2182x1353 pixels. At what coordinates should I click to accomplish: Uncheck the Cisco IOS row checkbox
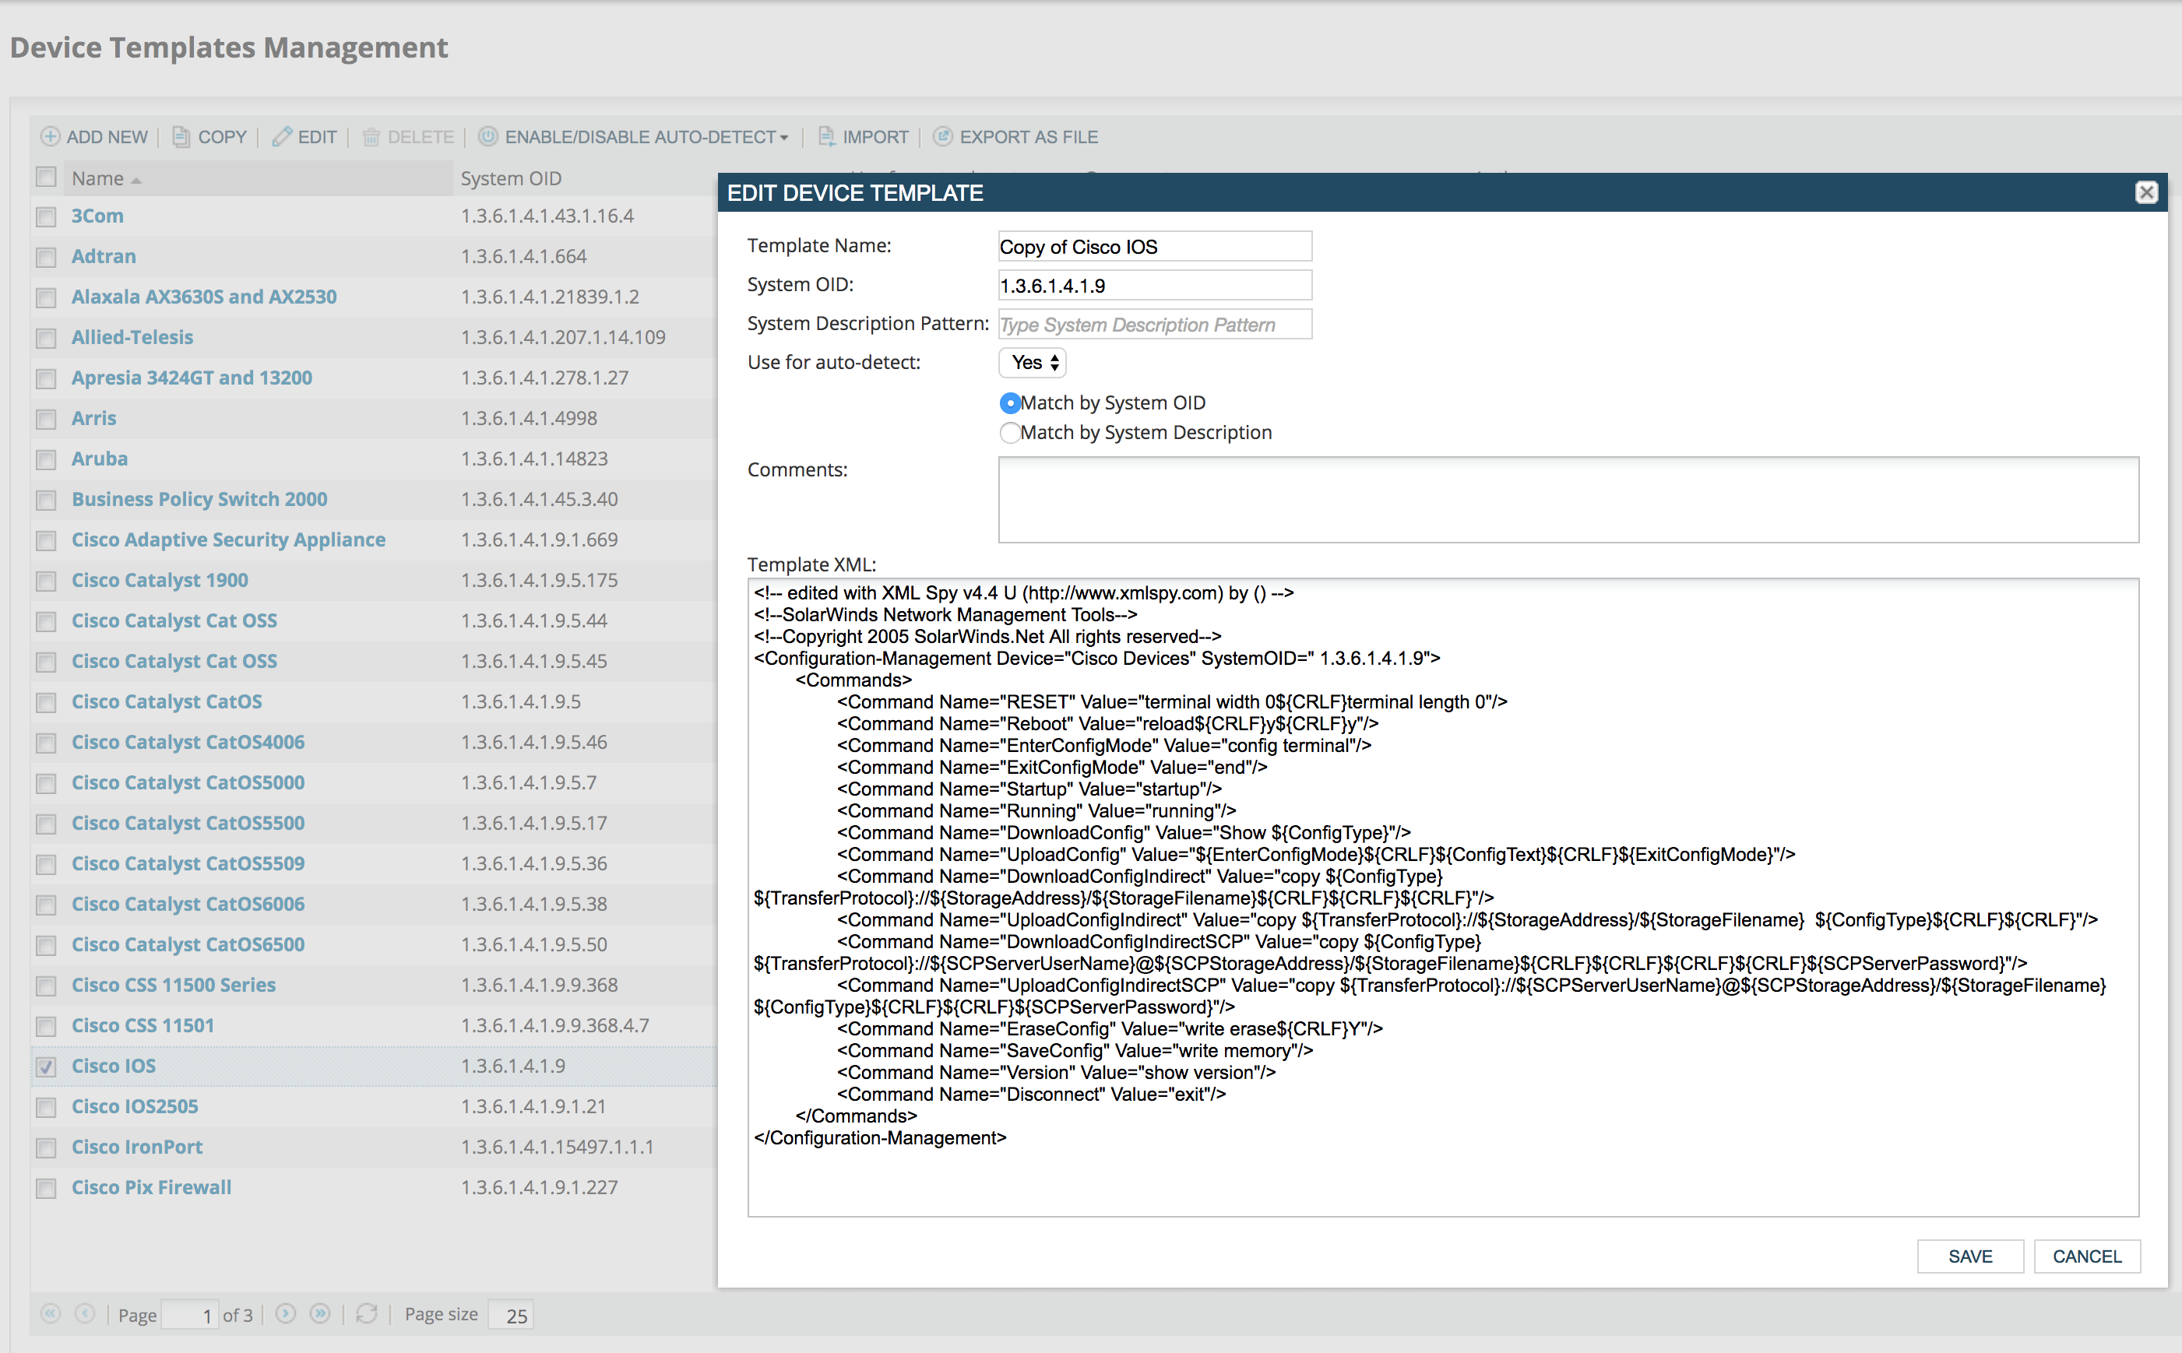(47, 1067)
